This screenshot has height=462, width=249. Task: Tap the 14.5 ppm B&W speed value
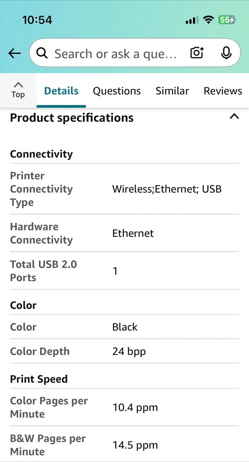point(135,445)
